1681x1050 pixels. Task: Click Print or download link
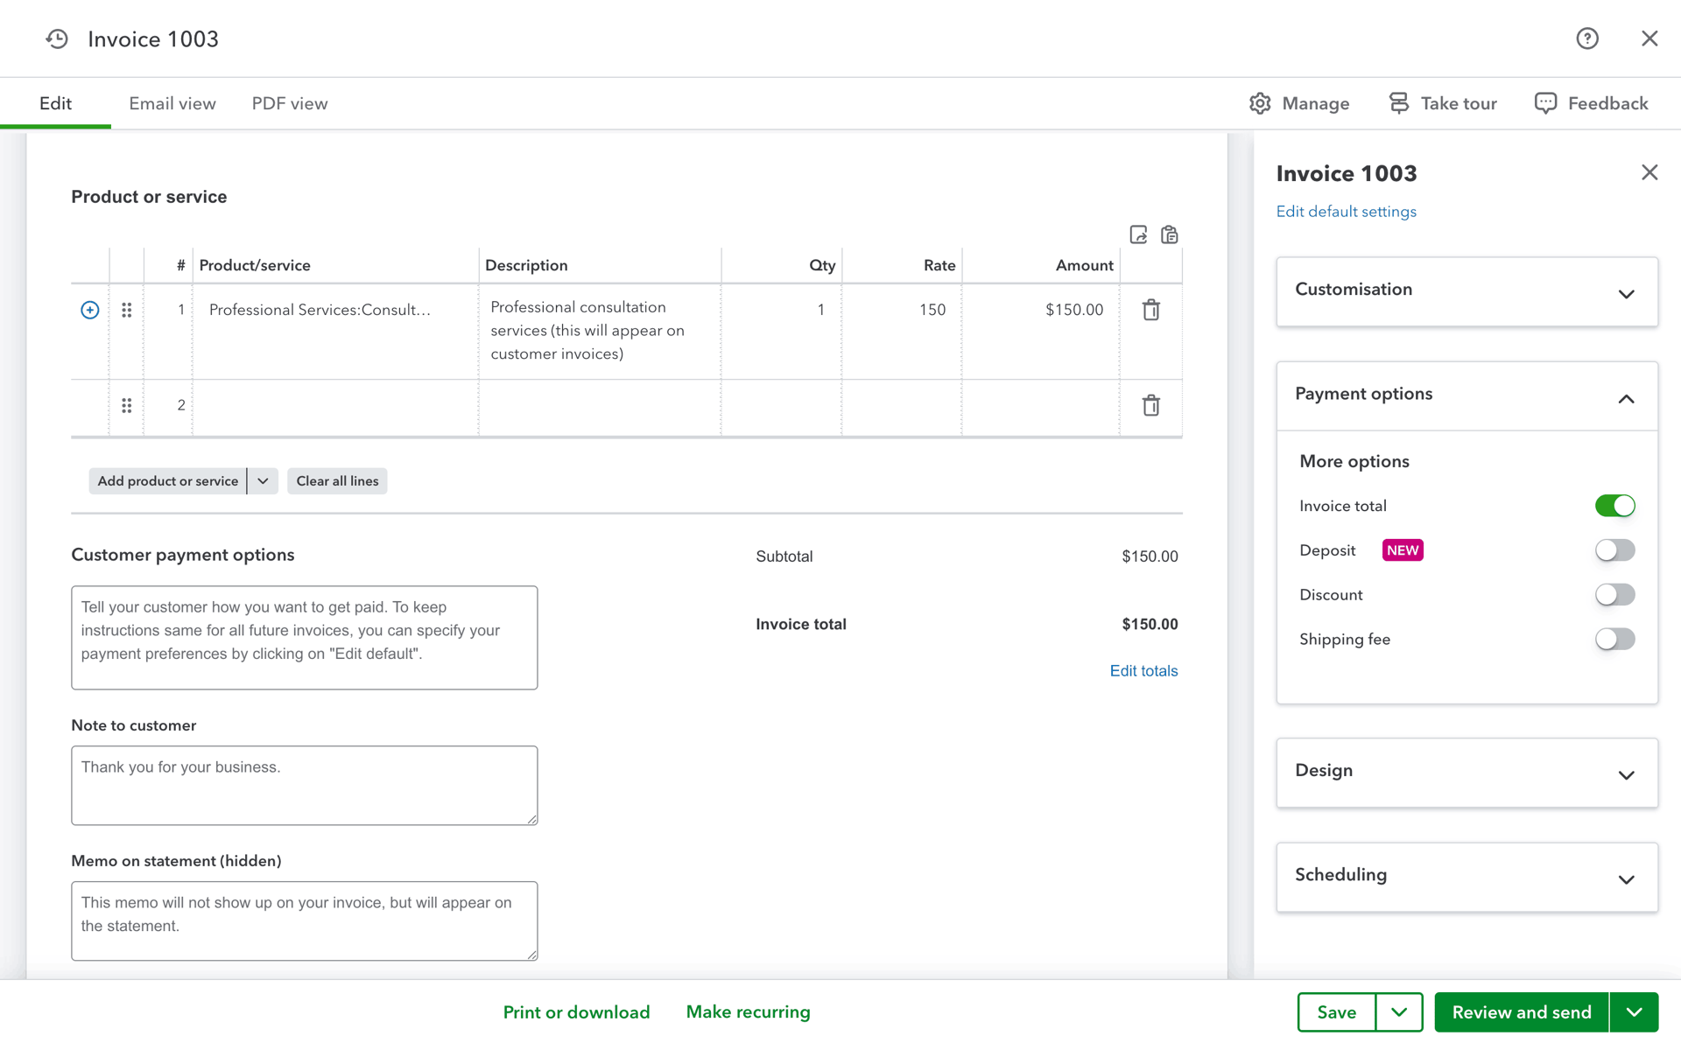[576, 1012]
